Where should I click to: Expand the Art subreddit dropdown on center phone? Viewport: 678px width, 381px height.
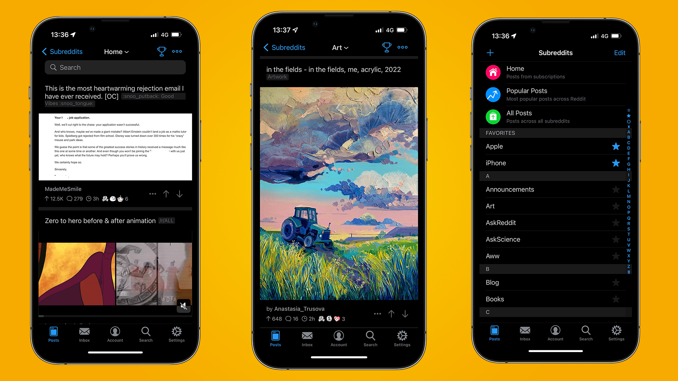pos(339,48)
